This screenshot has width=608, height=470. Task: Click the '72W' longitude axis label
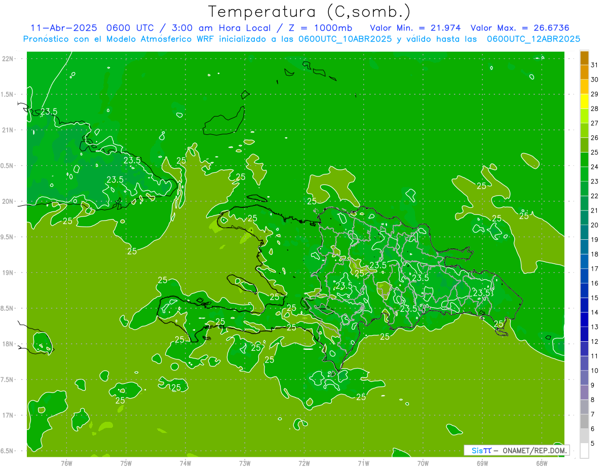(x=304, y=463)
